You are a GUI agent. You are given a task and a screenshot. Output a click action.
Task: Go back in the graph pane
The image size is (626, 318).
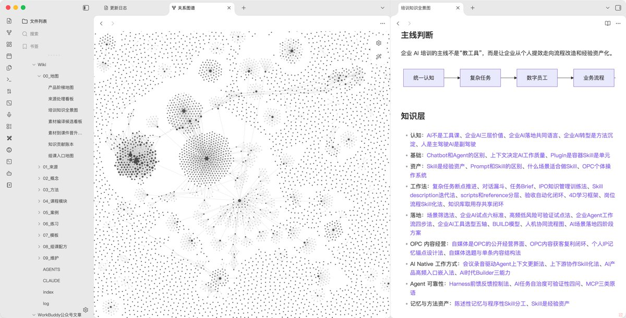tap(101, 23)
